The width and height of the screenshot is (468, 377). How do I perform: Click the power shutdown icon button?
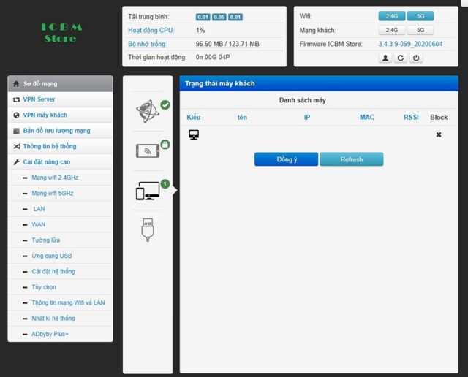pyautogui.click(x=416, y=58)
